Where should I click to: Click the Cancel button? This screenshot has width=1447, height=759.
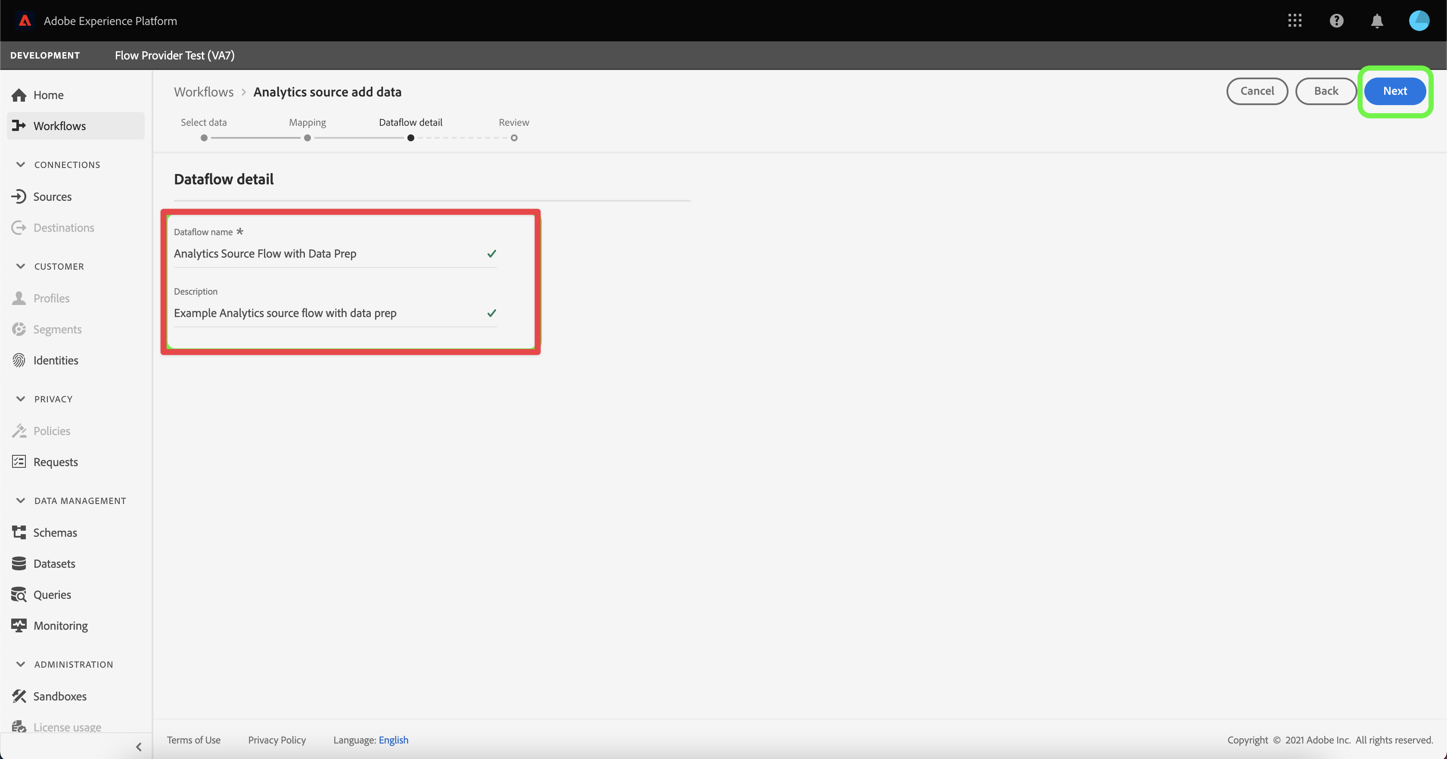pos(1257,91)
